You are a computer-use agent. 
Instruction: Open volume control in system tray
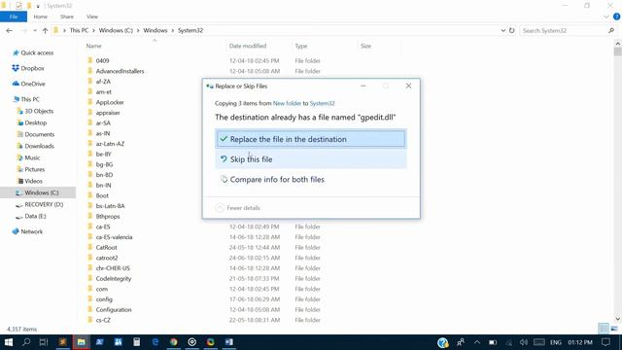coord(524,342)
